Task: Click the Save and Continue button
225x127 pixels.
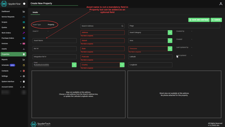Action: [199, 20]
